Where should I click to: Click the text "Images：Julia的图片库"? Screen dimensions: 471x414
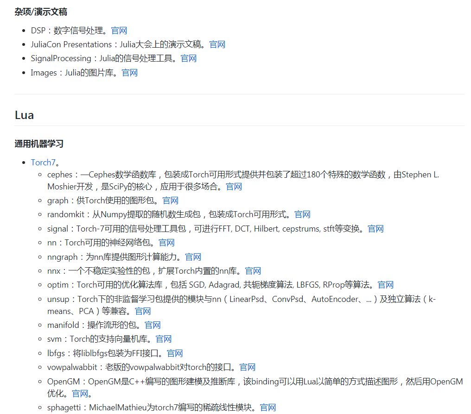tap(72, 73)
